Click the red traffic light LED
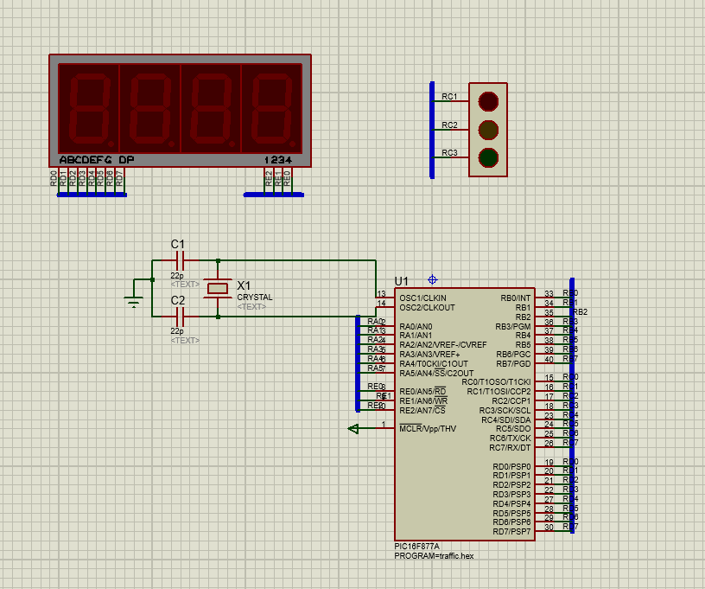 click(x=488, y=101)
